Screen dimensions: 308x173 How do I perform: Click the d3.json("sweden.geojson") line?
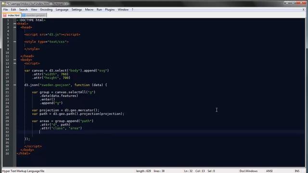point(65,85)
